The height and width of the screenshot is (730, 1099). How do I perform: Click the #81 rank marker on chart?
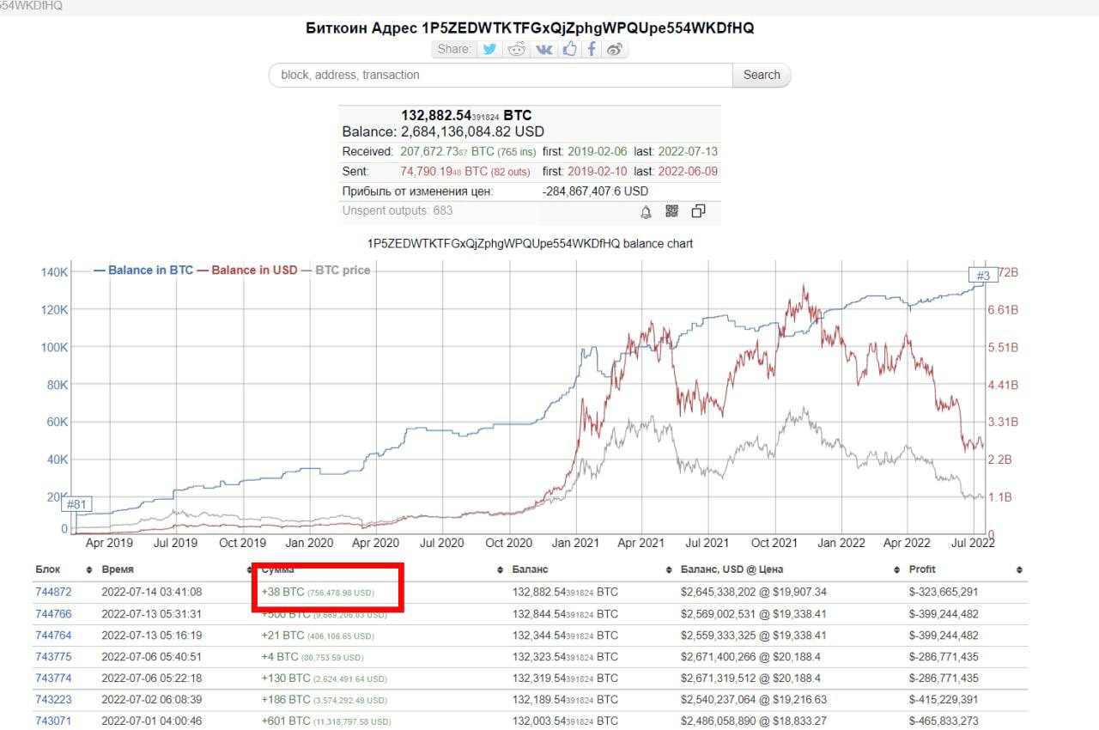(77, 504)
